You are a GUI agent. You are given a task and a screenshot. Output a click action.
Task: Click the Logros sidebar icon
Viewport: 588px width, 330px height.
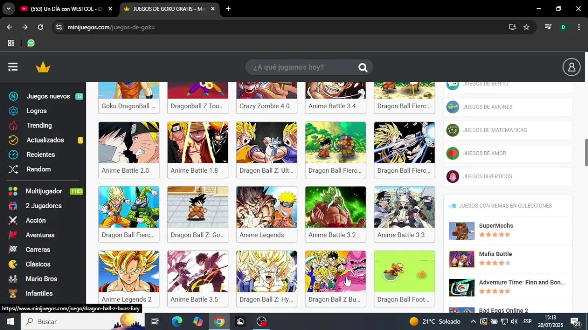pos(13,111)
